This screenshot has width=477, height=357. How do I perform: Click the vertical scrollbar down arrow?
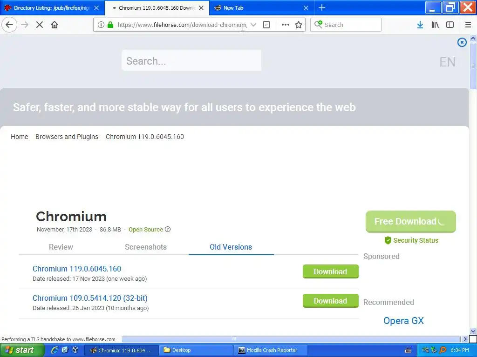click(473, 331)
